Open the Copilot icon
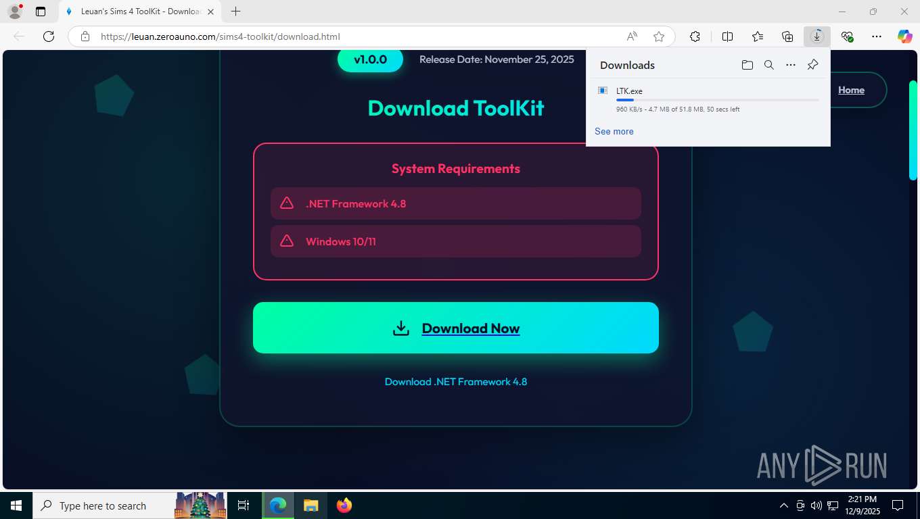Viewport: 920px width, 519px height. coord(904,36)
